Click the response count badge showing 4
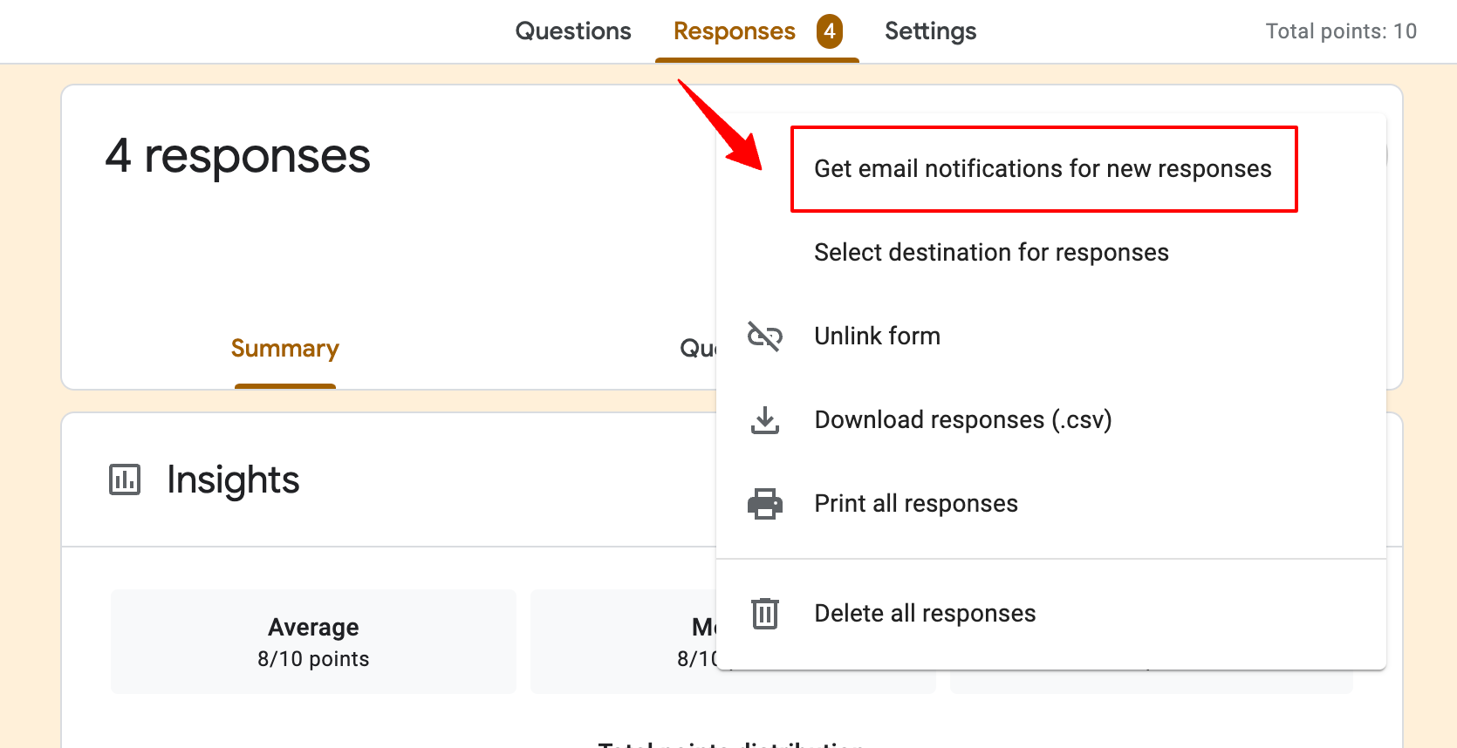 point(830,31)
